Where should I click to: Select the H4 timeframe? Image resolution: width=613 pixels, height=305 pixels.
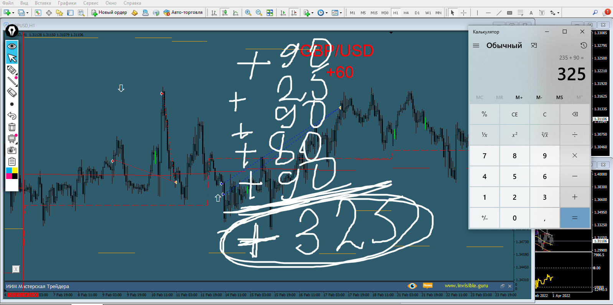[x=406, y=13]
